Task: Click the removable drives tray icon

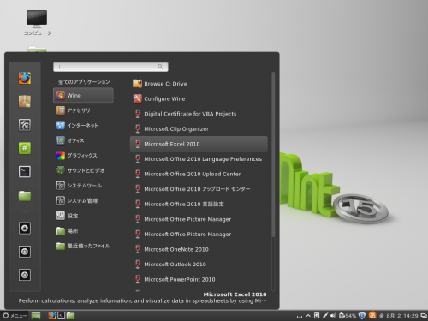Action: [317, 316]
